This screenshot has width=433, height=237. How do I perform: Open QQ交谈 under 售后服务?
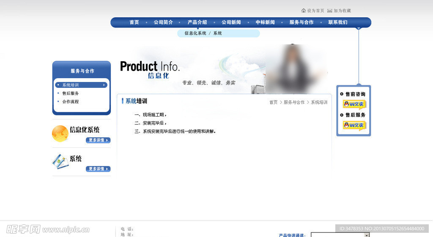click(354, 125)
